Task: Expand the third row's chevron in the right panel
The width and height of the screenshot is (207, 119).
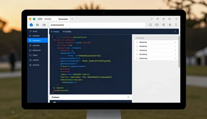Action: [x=175, y=50]
